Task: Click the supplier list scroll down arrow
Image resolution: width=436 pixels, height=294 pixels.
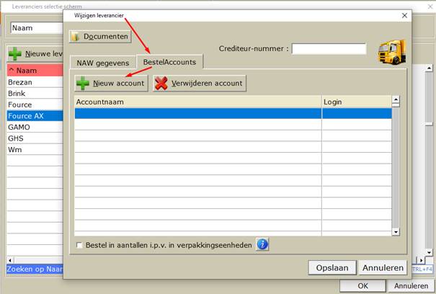Action: [x=429, y=252]
